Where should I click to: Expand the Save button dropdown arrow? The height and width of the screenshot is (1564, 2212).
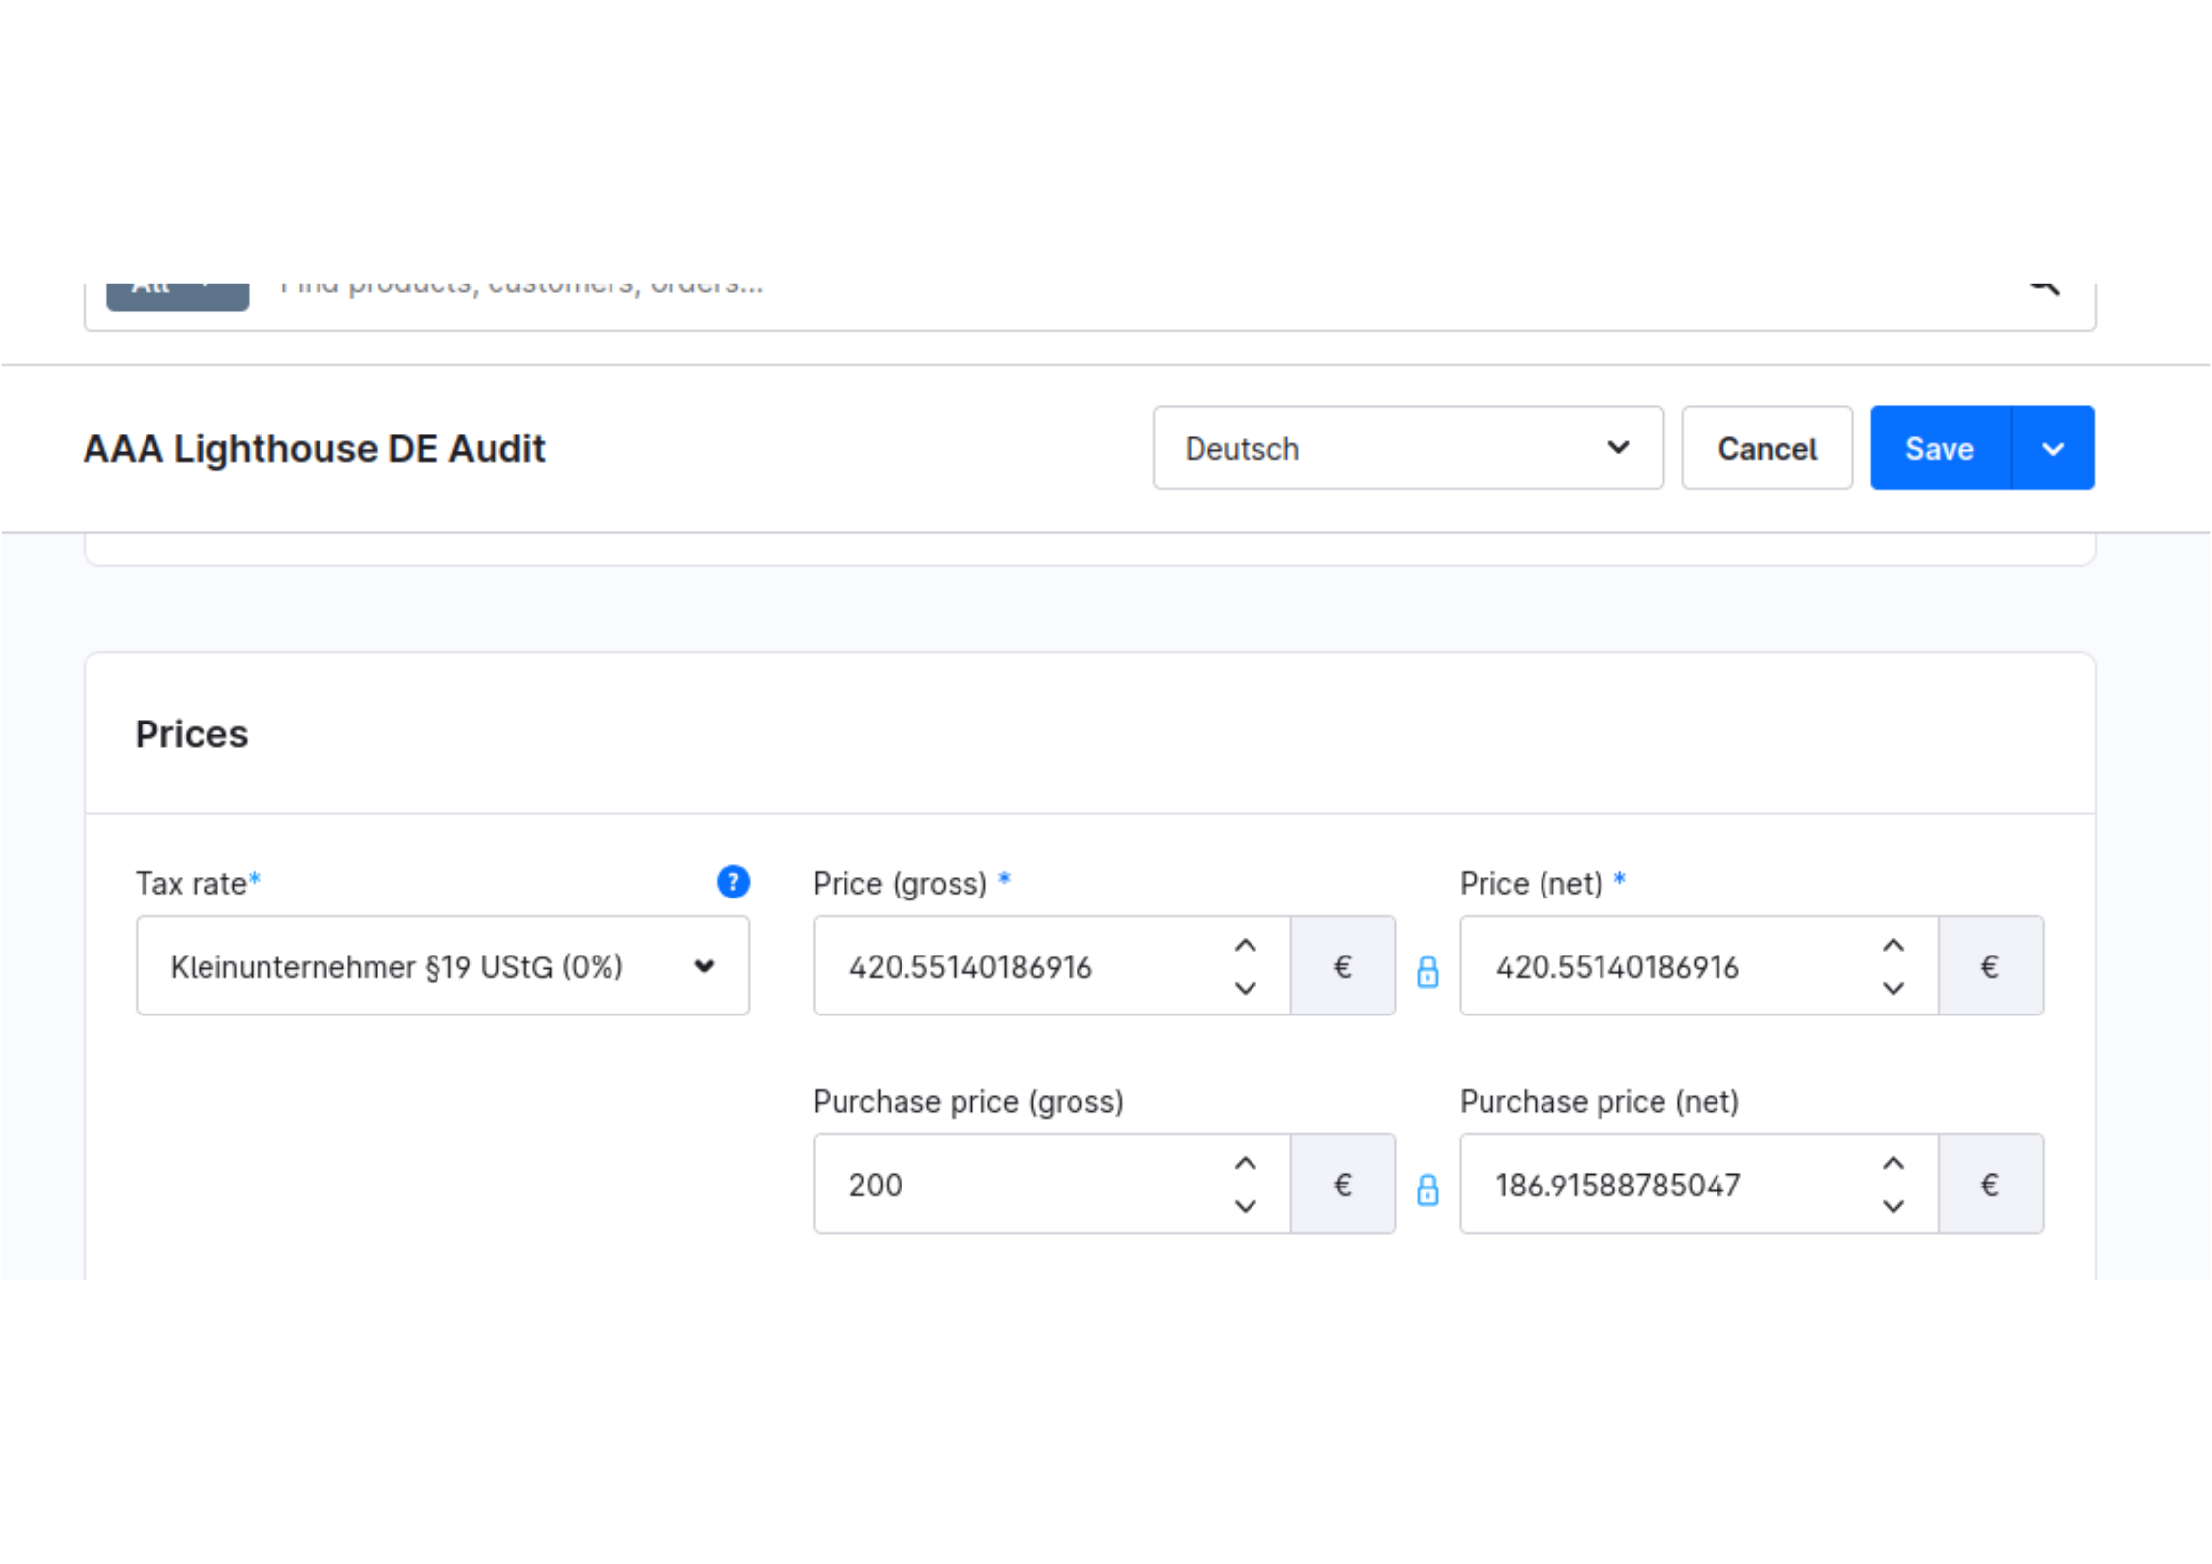pyautogui.click(x=2052, y=448)
